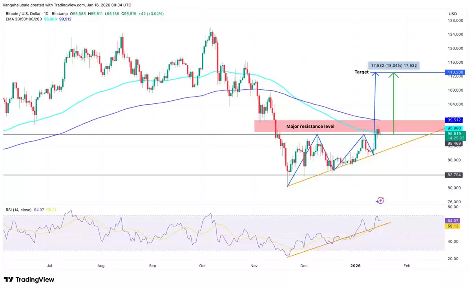Click the 2026 marker on the time axis

tap(355, 266)
